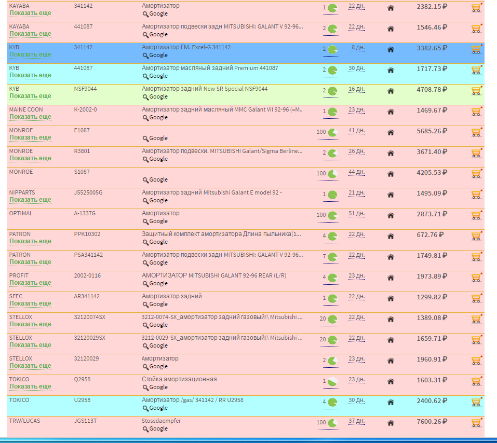Viewport: 497px width, 443px height.
Task: Expand 'Показать еще' under PROFIT brand
Action: click(30, 283)
